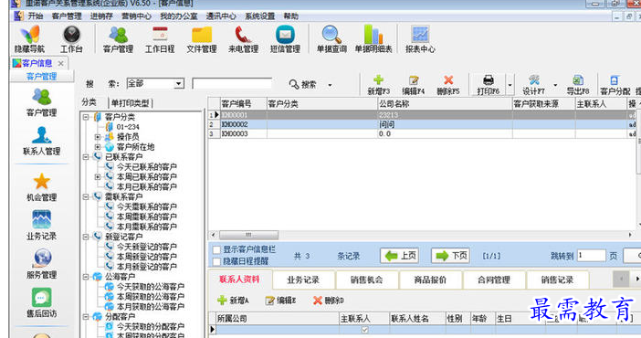Collapse the 需联系客户 tree node
641x338 pixels.
[86, 196]
